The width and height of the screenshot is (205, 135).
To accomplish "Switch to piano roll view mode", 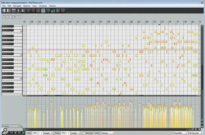I will 4,11.
